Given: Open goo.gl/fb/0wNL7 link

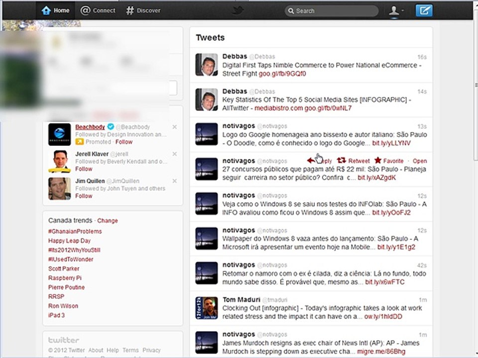Looking at the screenshot, I should coord(328,108).
